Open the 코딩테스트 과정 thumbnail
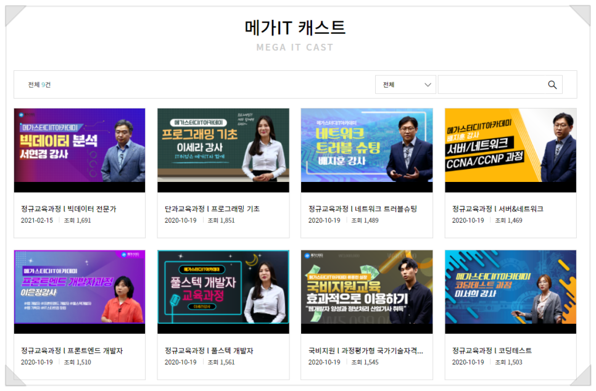Screen dimensions: 596x391 pyautogui.click(x=510, y=292)
